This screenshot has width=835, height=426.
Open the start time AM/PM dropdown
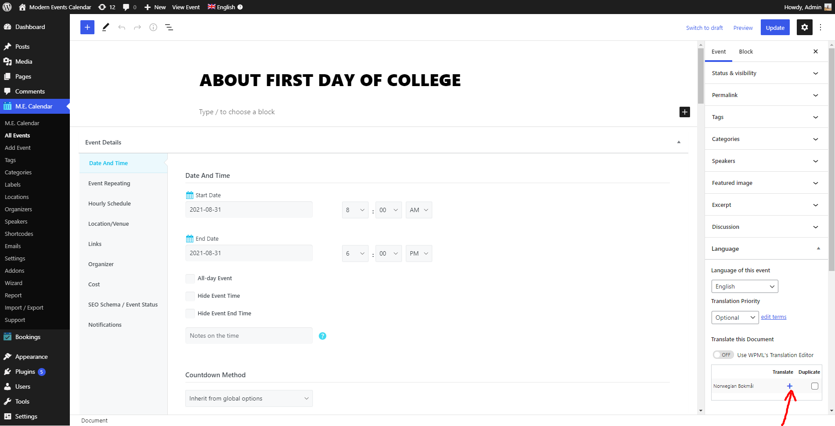point(419,210)
